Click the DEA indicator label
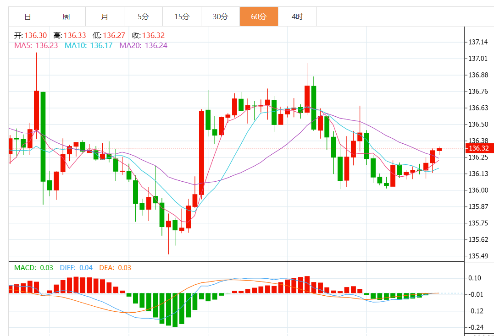Image resolution: width=494 pixels, height=336 pixels. point(115,267)
